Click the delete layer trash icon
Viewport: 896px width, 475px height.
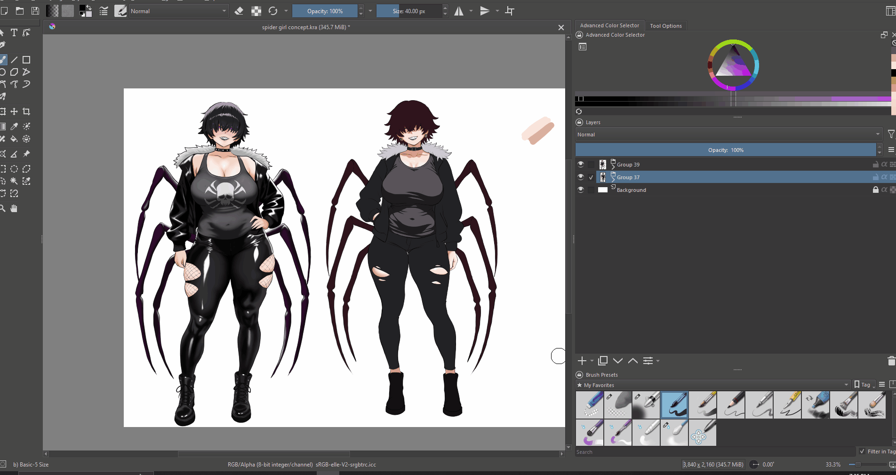[x=891, y=361]
